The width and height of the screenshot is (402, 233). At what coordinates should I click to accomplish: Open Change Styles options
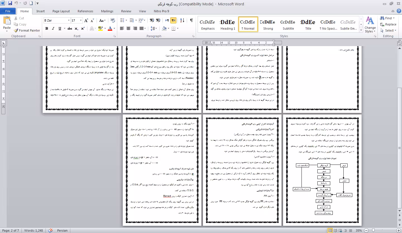[x=370, y=25]
